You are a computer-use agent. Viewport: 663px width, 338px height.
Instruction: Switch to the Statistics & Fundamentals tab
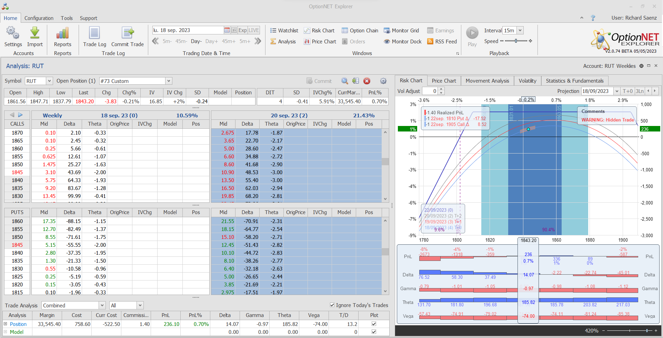click(575, 81)
